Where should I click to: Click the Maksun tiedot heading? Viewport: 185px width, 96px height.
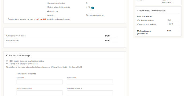pos(145,17)
